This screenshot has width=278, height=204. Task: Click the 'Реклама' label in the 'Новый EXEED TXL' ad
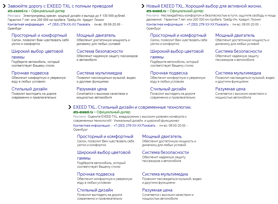pyautogui.click(x=152, y=16)
